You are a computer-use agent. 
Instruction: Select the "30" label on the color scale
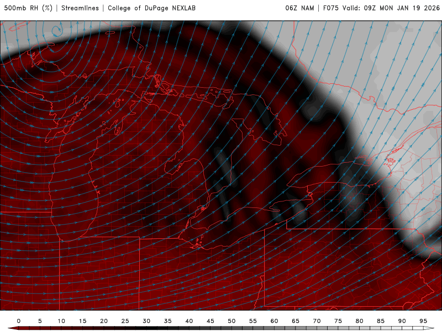(x=146, y=321)
